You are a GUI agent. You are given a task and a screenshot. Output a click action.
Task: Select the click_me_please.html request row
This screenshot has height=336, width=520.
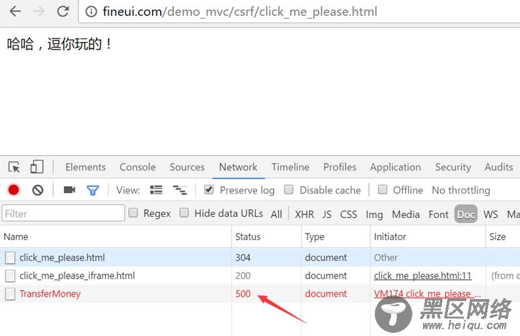click(260, 257)
